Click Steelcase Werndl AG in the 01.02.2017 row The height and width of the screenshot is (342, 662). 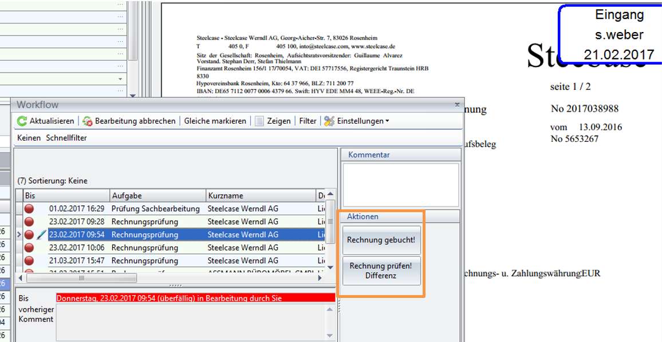243,209
